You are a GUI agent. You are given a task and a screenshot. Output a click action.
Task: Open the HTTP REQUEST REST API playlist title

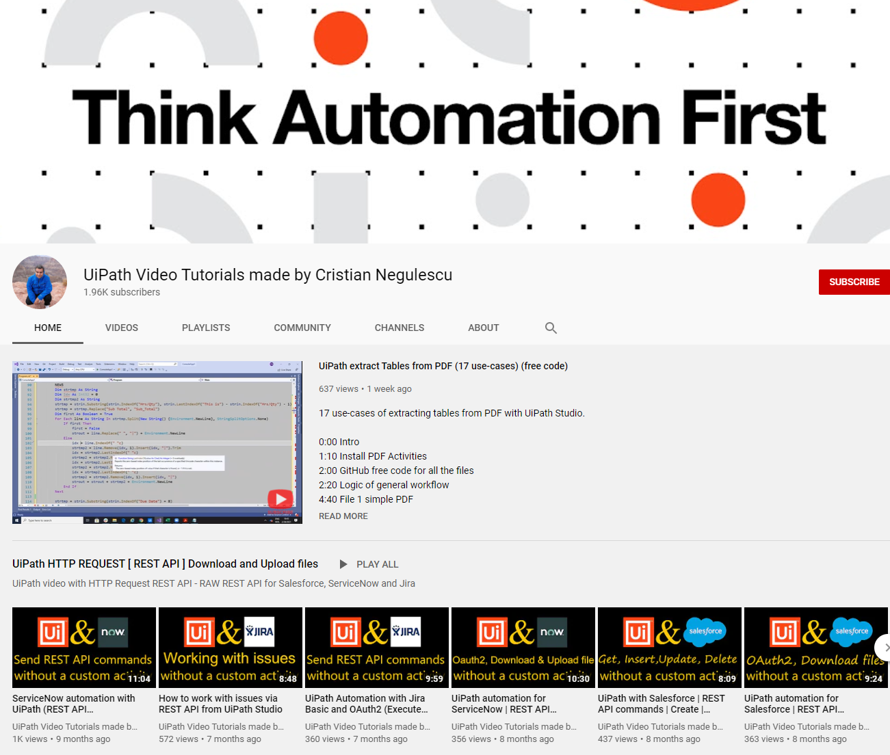tap(165, 564)
